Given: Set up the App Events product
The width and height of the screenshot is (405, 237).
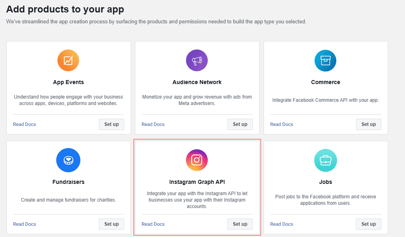Looking at the screenshot, I should click(x=111, y=124).
